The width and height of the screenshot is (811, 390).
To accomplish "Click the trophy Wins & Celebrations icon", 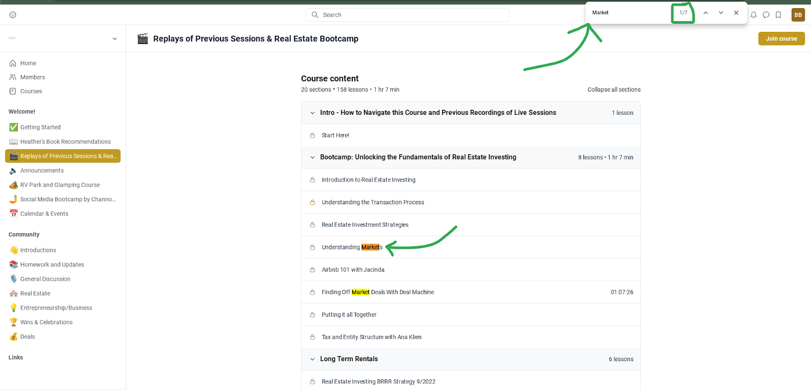I will [x=14, y=322].
